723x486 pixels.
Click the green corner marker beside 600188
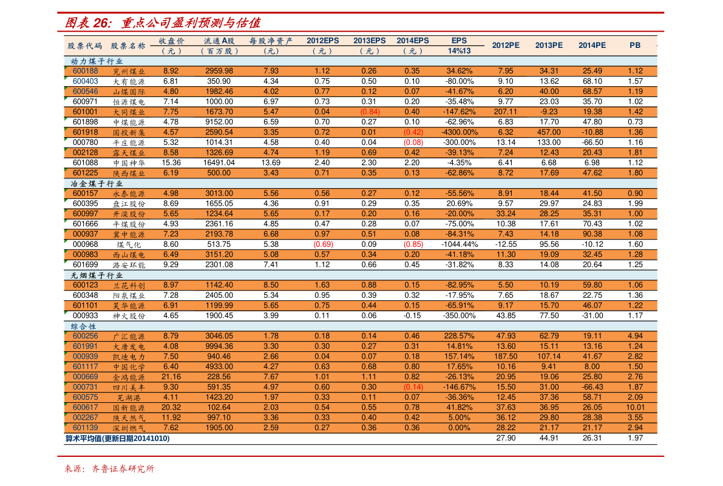pos(66,68)
